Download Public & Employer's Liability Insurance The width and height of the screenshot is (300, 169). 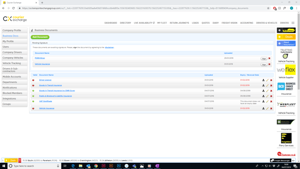263,96
